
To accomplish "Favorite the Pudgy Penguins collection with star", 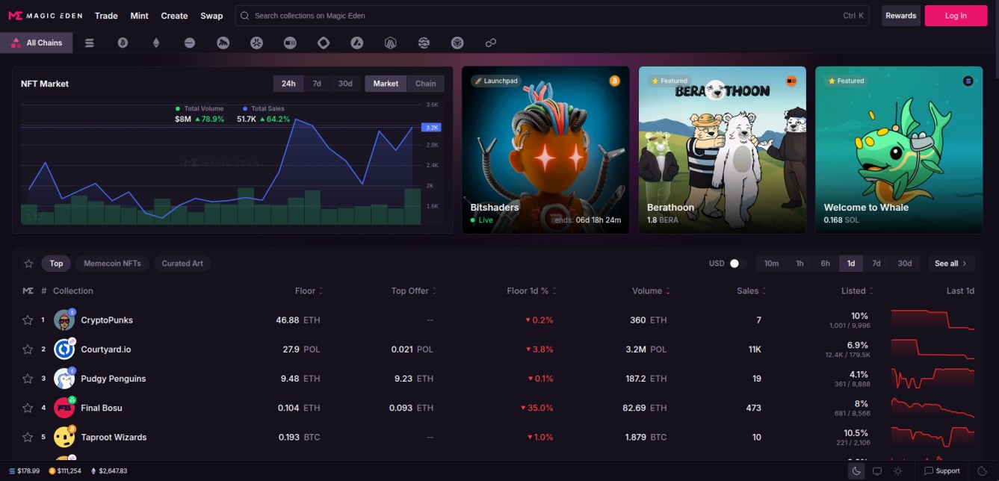I will point(28,379).
